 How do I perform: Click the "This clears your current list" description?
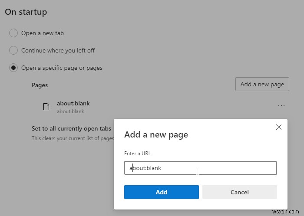coord(73,138)
